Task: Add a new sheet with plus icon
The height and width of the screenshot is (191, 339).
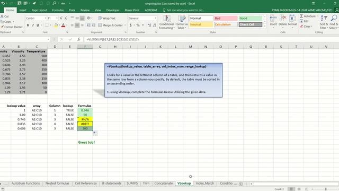Action: point(240,184)
